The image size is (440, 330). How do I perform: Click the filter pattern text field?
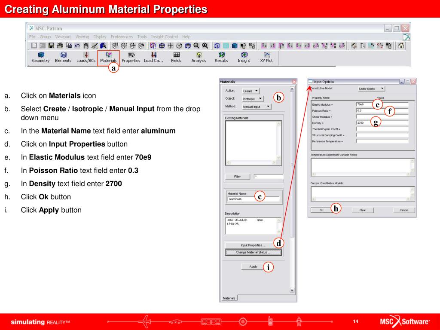[x=269, y=177]
